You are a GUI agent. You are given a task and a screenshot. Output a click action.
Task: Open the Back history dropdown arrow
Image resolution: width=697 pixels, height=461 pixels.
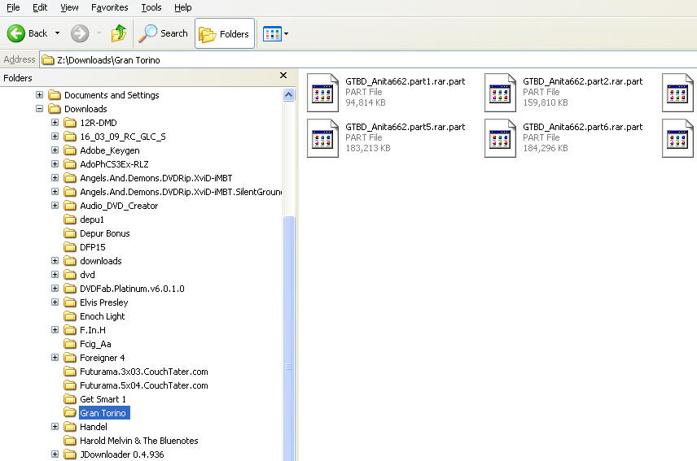click(57, 34)
